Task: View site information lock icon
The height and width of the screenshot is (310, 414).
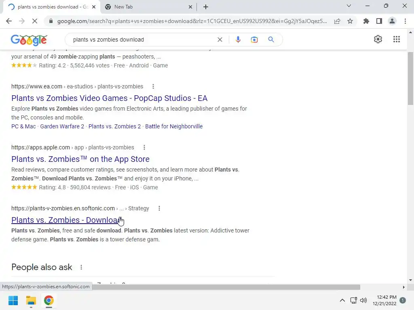Action: tap(51, 21)
